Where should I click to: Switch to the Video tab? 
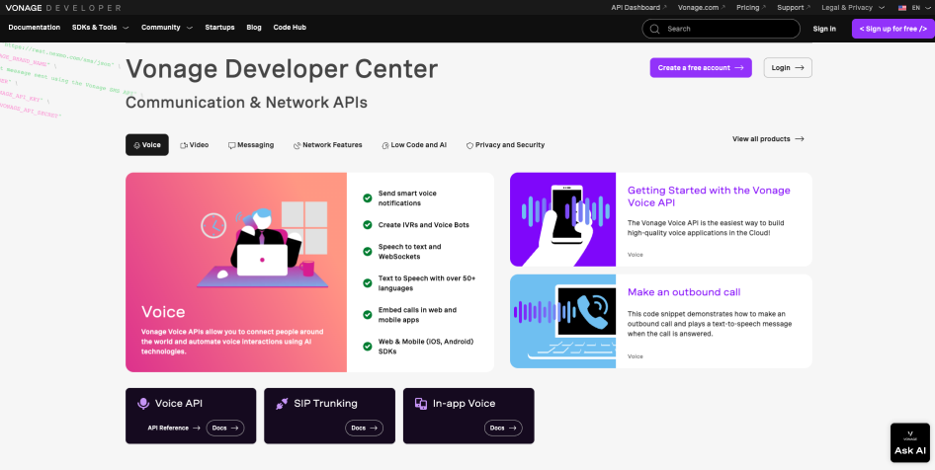click(x=195, y=145)
